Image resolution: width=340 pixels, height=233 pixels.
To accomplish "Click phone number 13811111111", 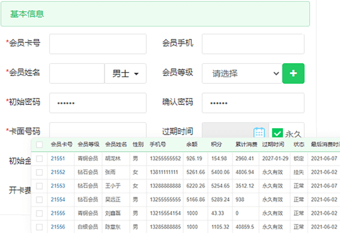I will point(164,172).
